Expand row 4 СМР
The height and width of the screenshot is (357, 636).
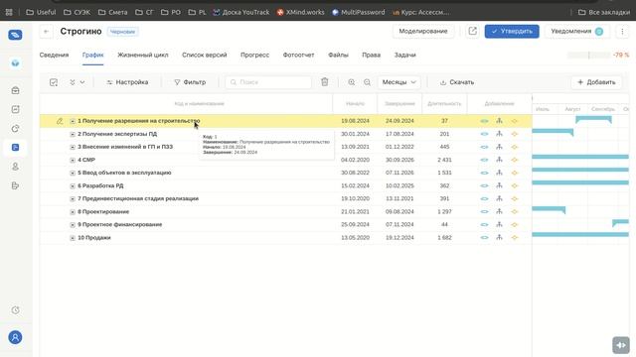click(73, 160)
